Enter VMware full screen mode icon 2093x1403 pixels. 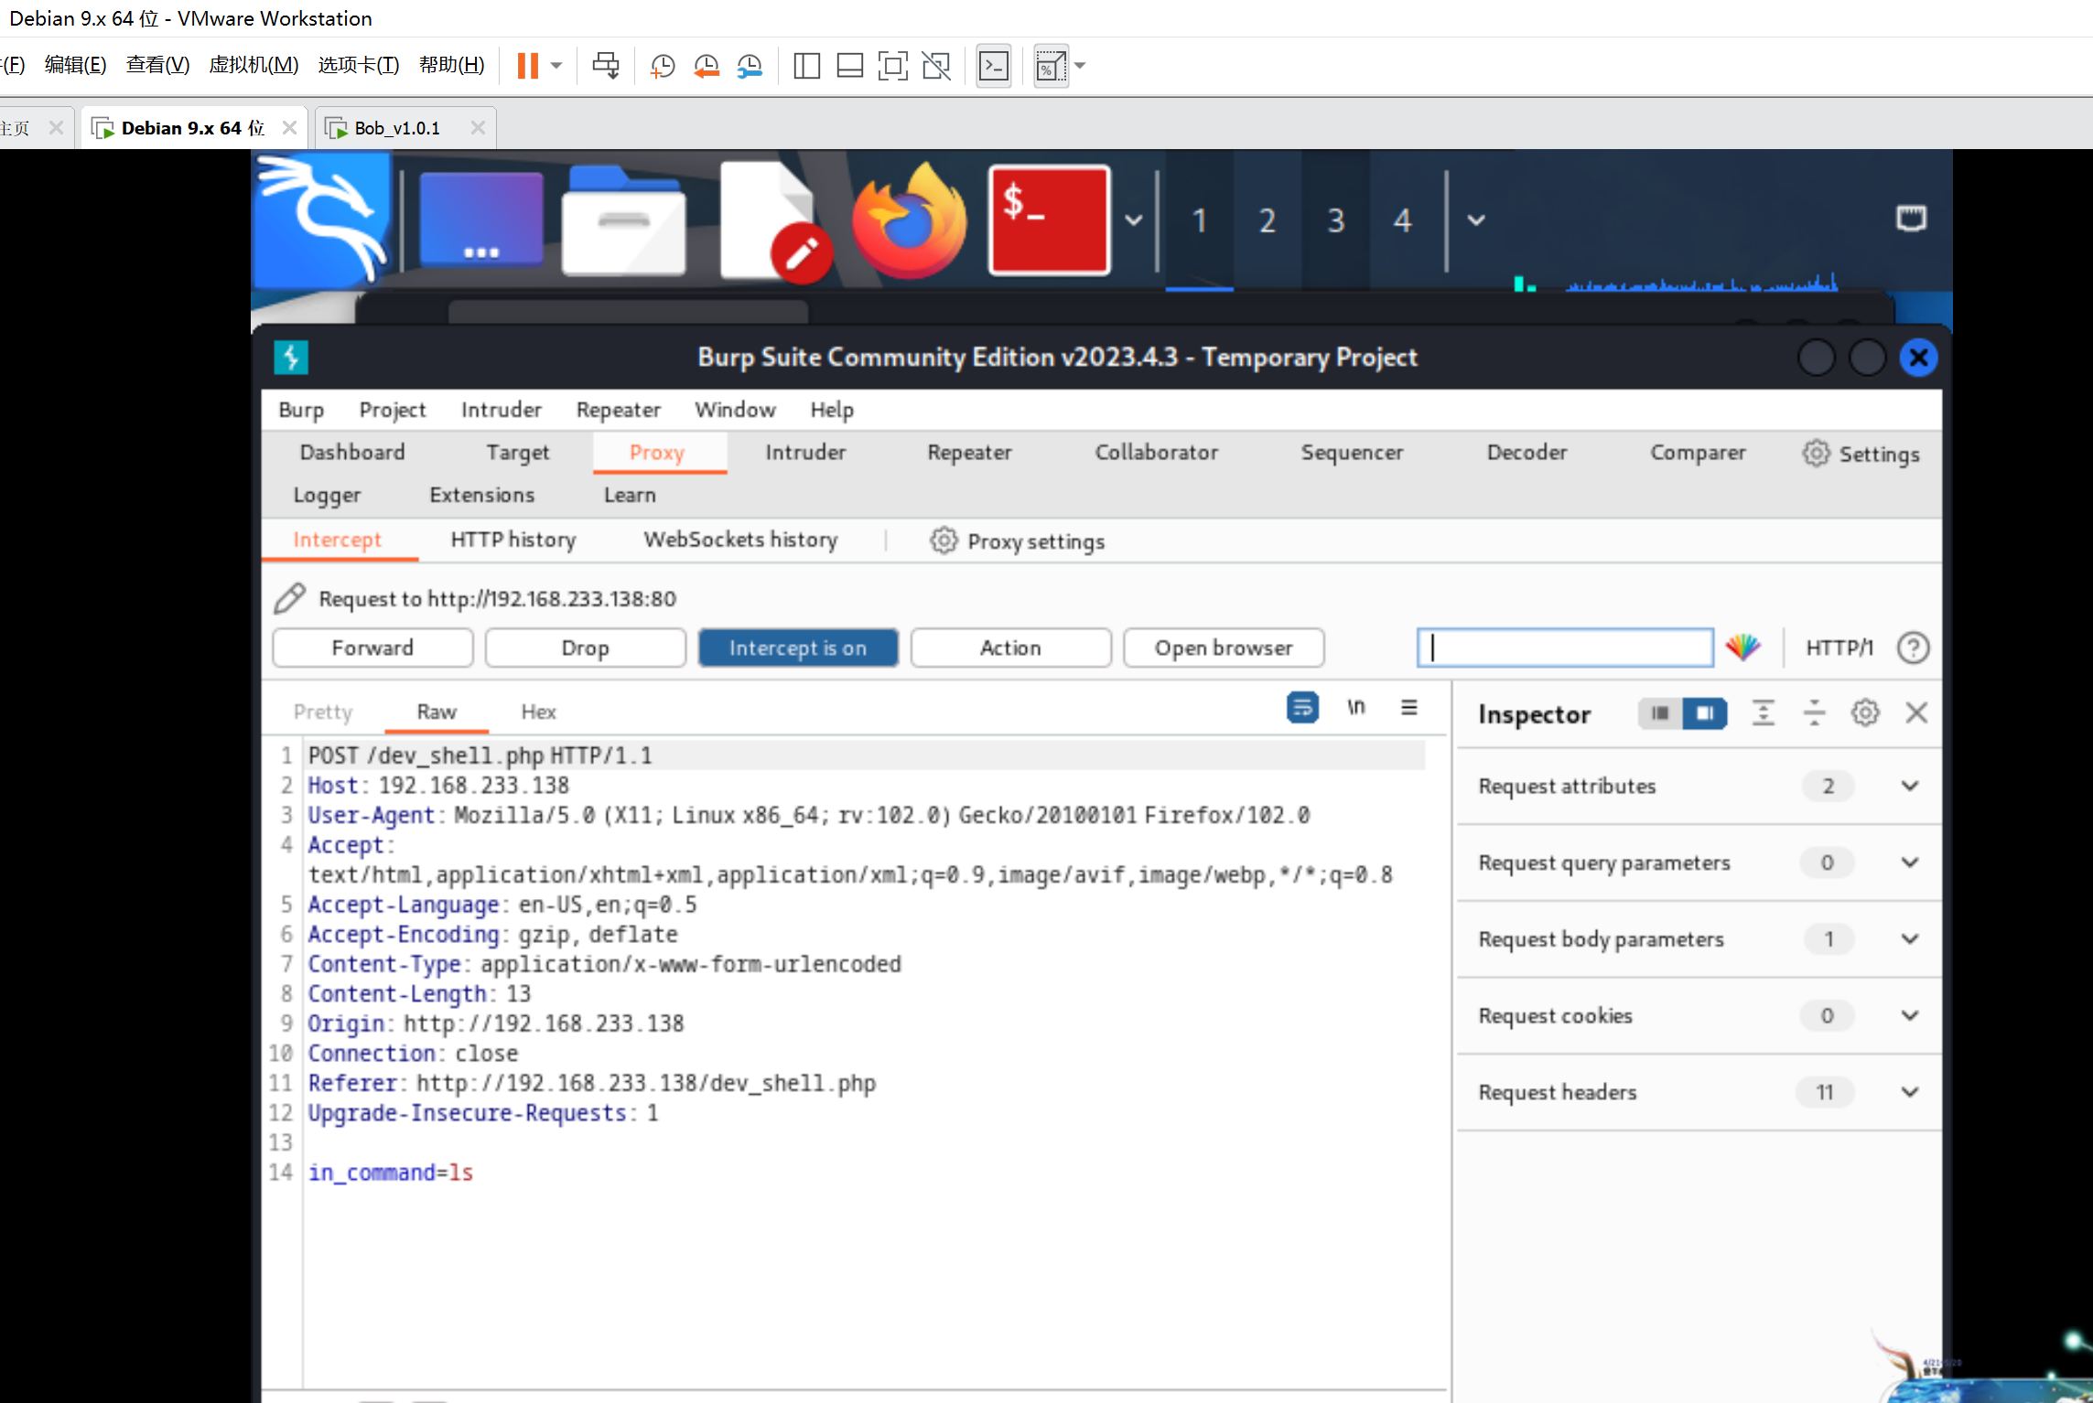892,66
